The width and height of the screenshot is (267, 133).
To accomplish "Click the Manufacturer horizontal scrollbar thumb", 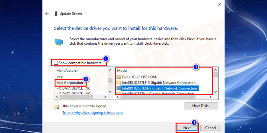I will 76,97.
